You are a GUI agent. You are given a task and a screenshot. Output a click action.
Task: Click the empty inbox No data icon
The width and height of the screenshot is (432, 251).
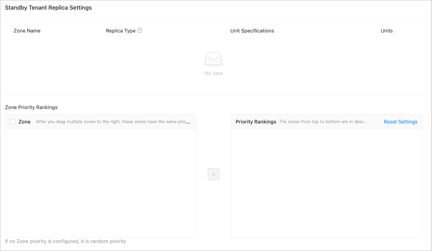(213, 59)
